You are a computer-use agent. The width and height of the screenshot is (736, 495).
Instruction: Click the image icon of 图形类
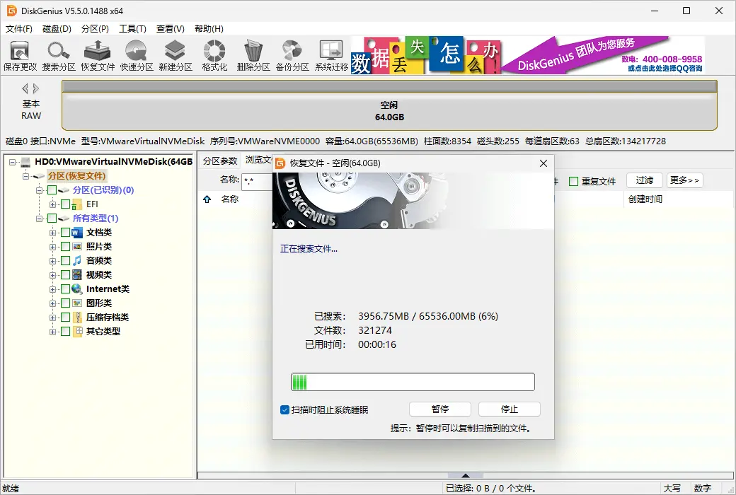77,303
